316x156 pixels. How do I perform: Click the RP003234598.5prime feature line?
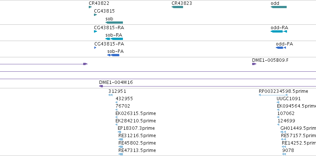[x=273, y=95]
